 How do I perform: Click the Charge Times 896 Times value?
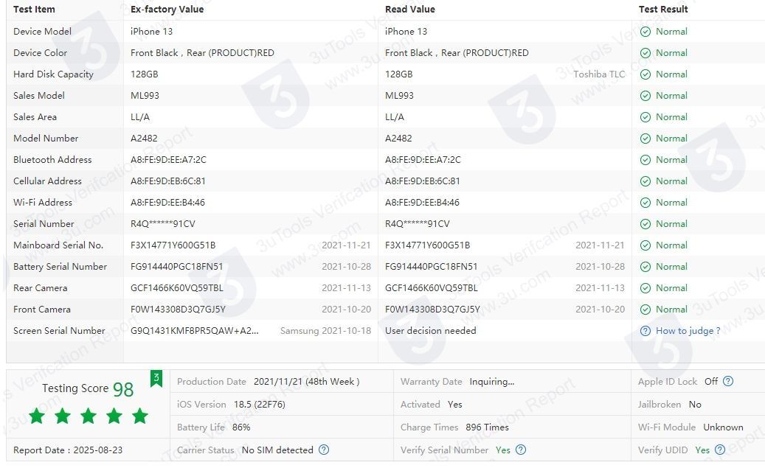click(487, 427)
